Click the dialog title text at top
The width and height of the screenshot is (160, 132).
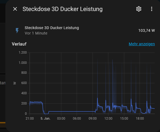pyautogui.click(x=62, y=9)
